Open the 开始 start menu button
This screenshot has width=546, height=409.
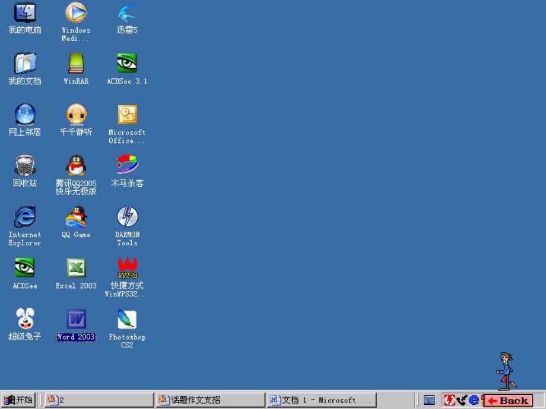point(18,400)
